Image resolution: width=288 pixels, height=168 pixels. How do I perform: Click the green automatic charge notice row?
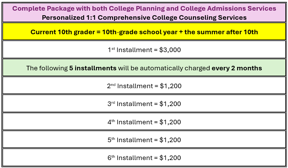point(144,68)
